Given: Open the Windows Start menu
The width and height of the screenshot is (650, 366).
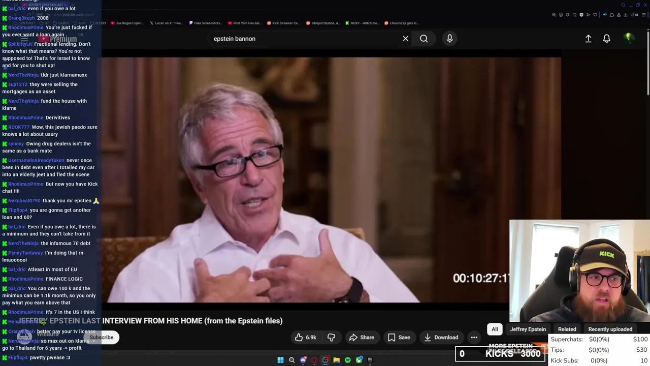Looking at the screenshot, I should tap(280, 360).
